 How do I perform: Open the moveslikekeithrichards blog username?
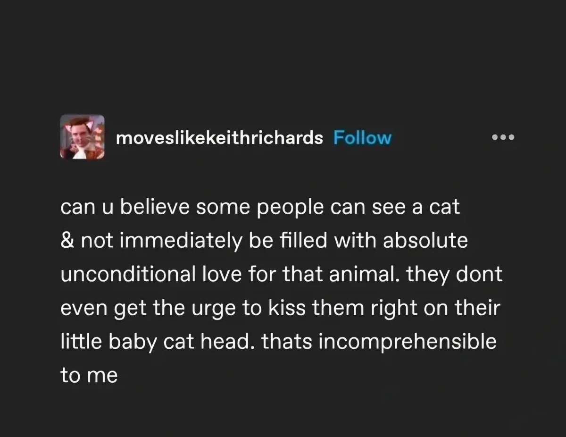click(x=219, y=138)
